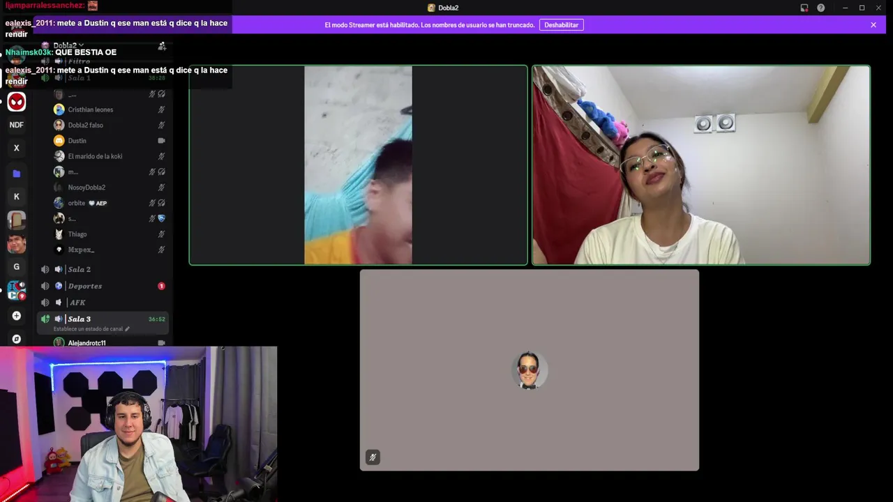893x502 pixels.
Task: Click the invite people icon beside Dobla2
Action: [162, 46]
